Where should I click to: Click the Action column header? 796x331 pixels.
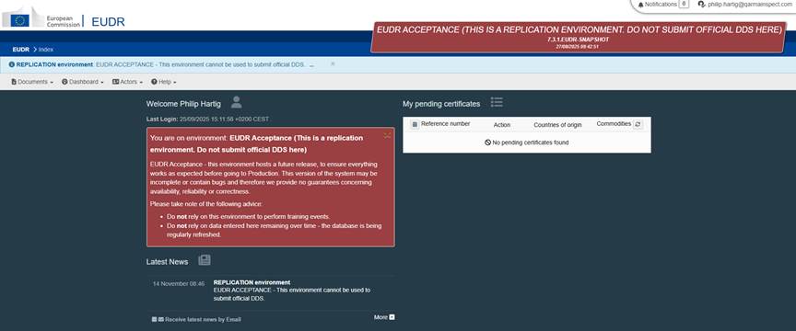click(501, 125)
